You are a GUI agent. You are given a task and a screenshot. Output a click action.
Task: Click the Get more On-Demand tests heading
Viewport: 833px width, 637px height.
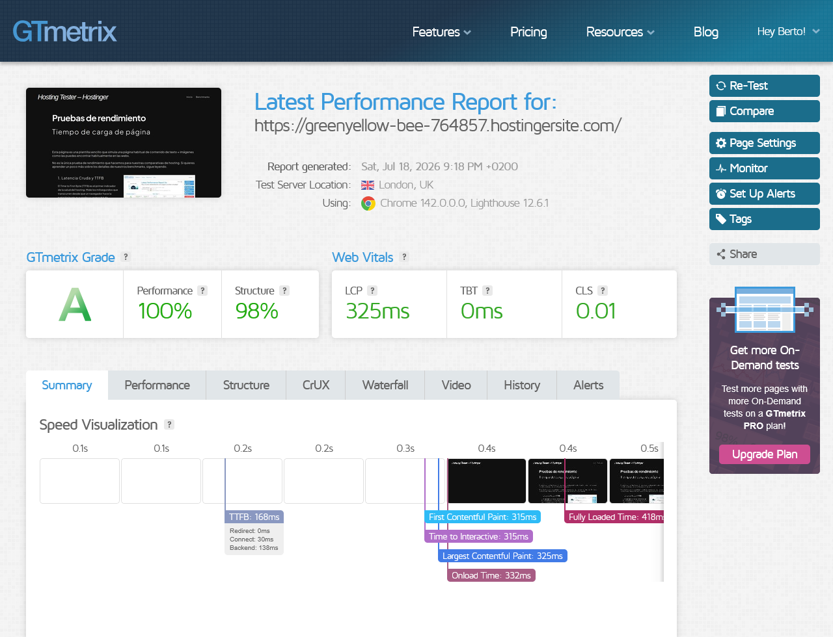tap(765, 357)
